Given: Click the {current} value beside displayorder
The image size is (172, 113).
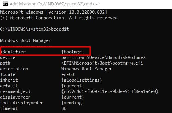Looking at the screenshot, I should 73,97.
